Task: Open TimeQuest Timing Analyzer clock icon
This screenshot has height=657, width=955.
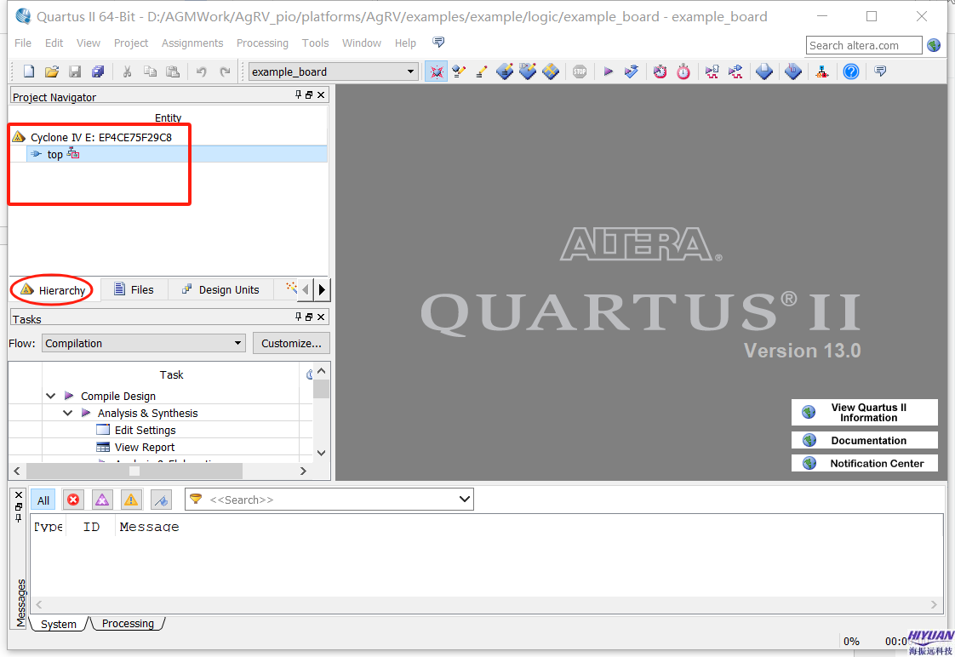Action: point(660,71)
